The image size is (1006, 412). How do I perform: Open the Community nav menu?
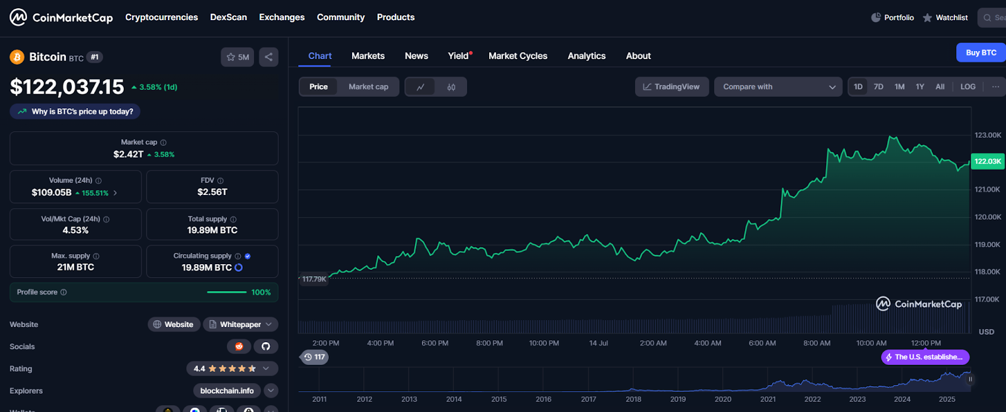341,17
